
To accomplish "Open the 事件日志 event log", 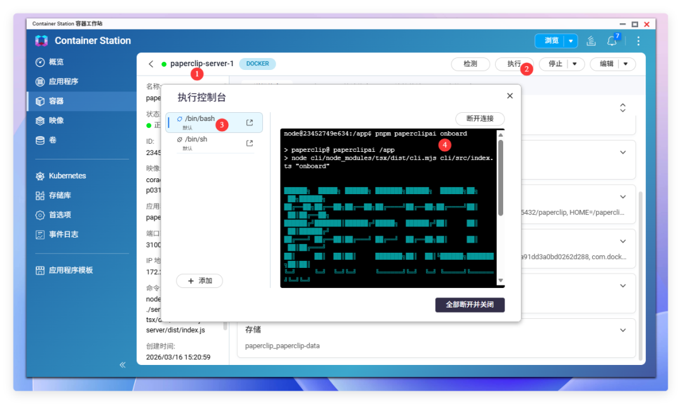I will [81, 234].
